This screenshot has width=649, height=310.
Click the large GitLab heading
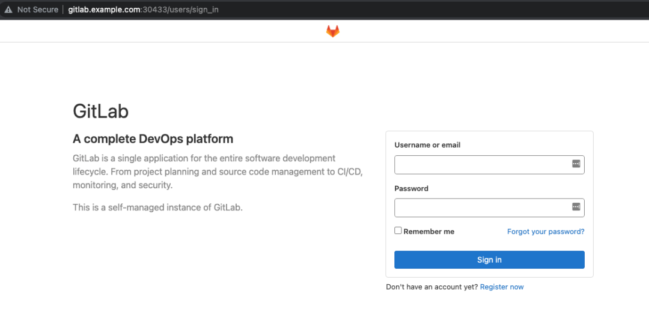(100, 112)
